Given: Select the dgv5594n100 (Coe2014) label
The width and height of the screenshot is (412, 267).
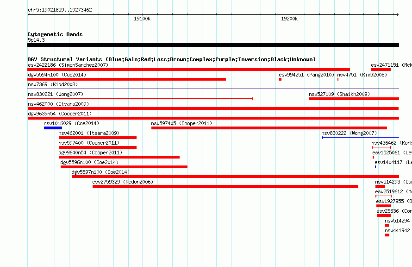Looking at the screenshot, I should coord(57,75).
